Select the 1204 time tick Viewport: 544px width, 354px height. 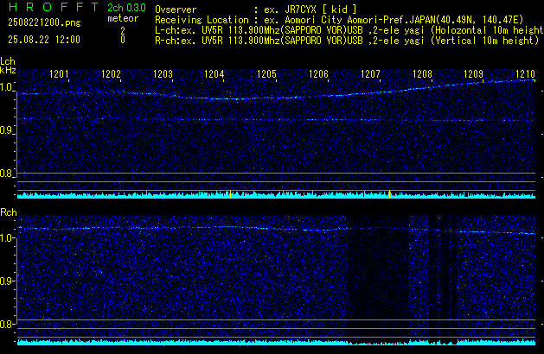(x=214, y=74)
